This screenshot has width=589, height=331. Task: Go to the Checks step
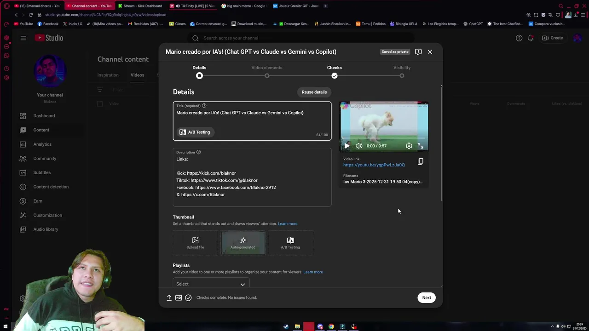coord(335,71)
